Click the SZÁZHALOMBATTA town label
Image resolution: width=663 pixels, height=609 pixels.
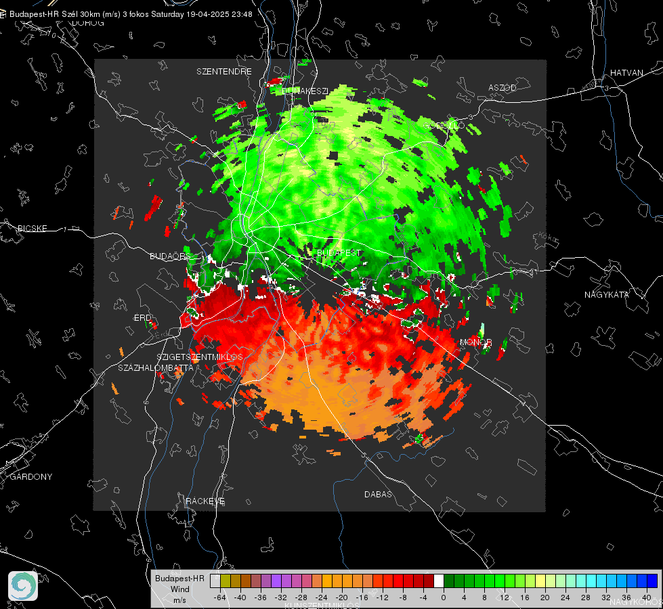point(156,367)
